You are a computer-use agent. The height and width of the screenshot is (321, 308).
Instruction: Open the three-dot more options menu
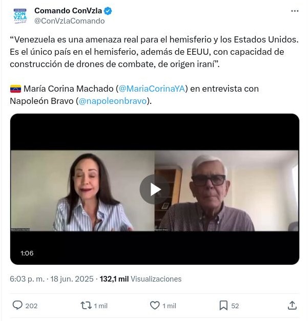click(x=295, y=11)
